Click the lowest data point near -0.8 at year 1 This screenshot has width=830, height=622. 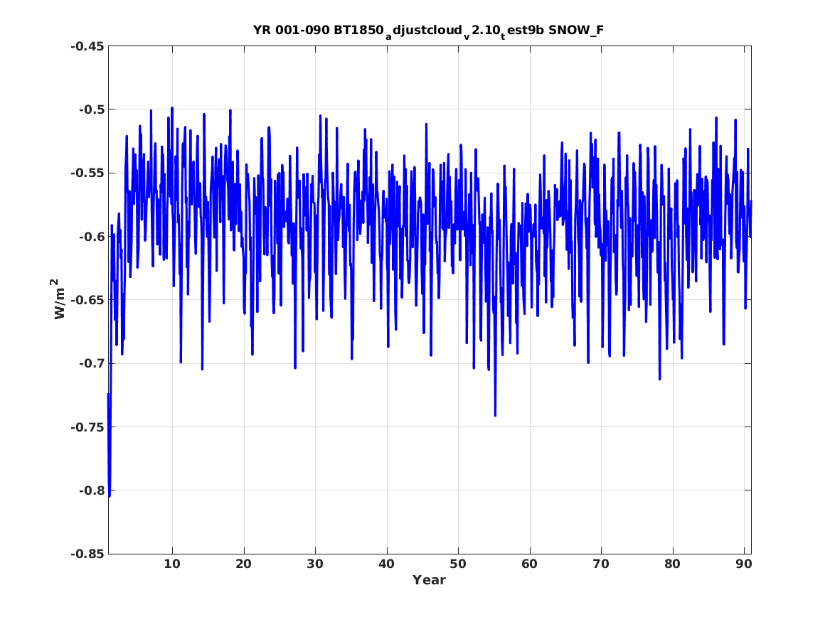point(109,495)
